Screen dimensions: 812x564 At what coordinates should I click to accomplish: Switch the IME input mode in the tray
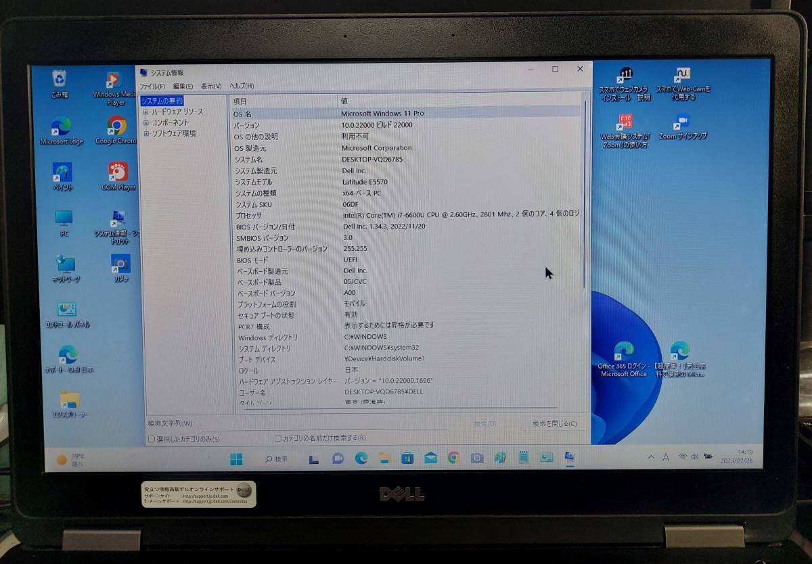(x=666, y=457)
